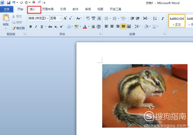The image size is (193, 135).
Task: Open the Font (字体) dialog launcher
Action: click(100, 34)
